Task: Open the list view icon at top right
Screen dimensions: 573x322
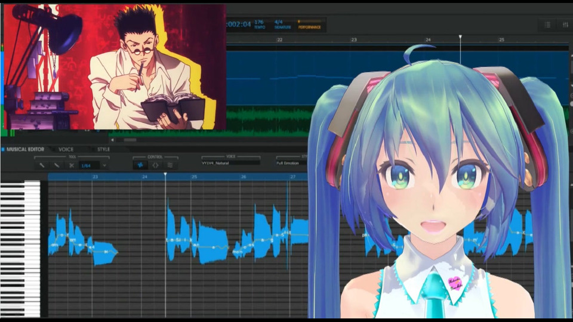Action: (547, 24)
